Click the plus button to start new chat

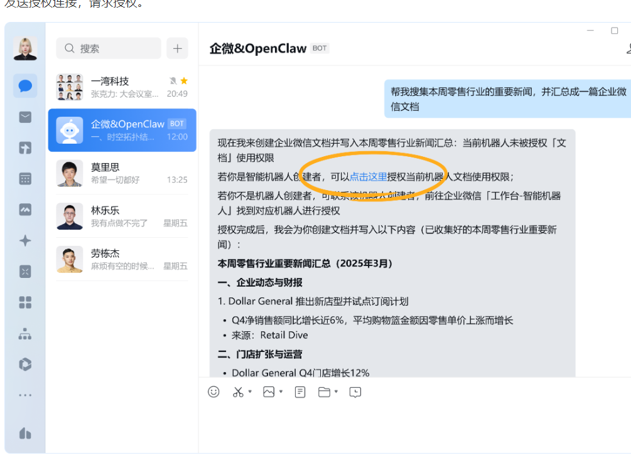(178, 48)
